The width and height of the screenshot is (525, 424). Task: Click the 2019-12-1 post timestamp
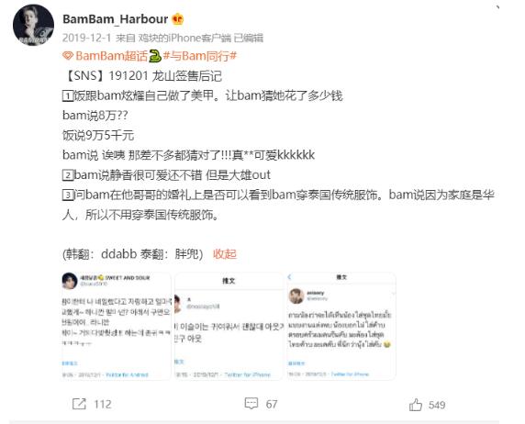(x=86, y=38)
